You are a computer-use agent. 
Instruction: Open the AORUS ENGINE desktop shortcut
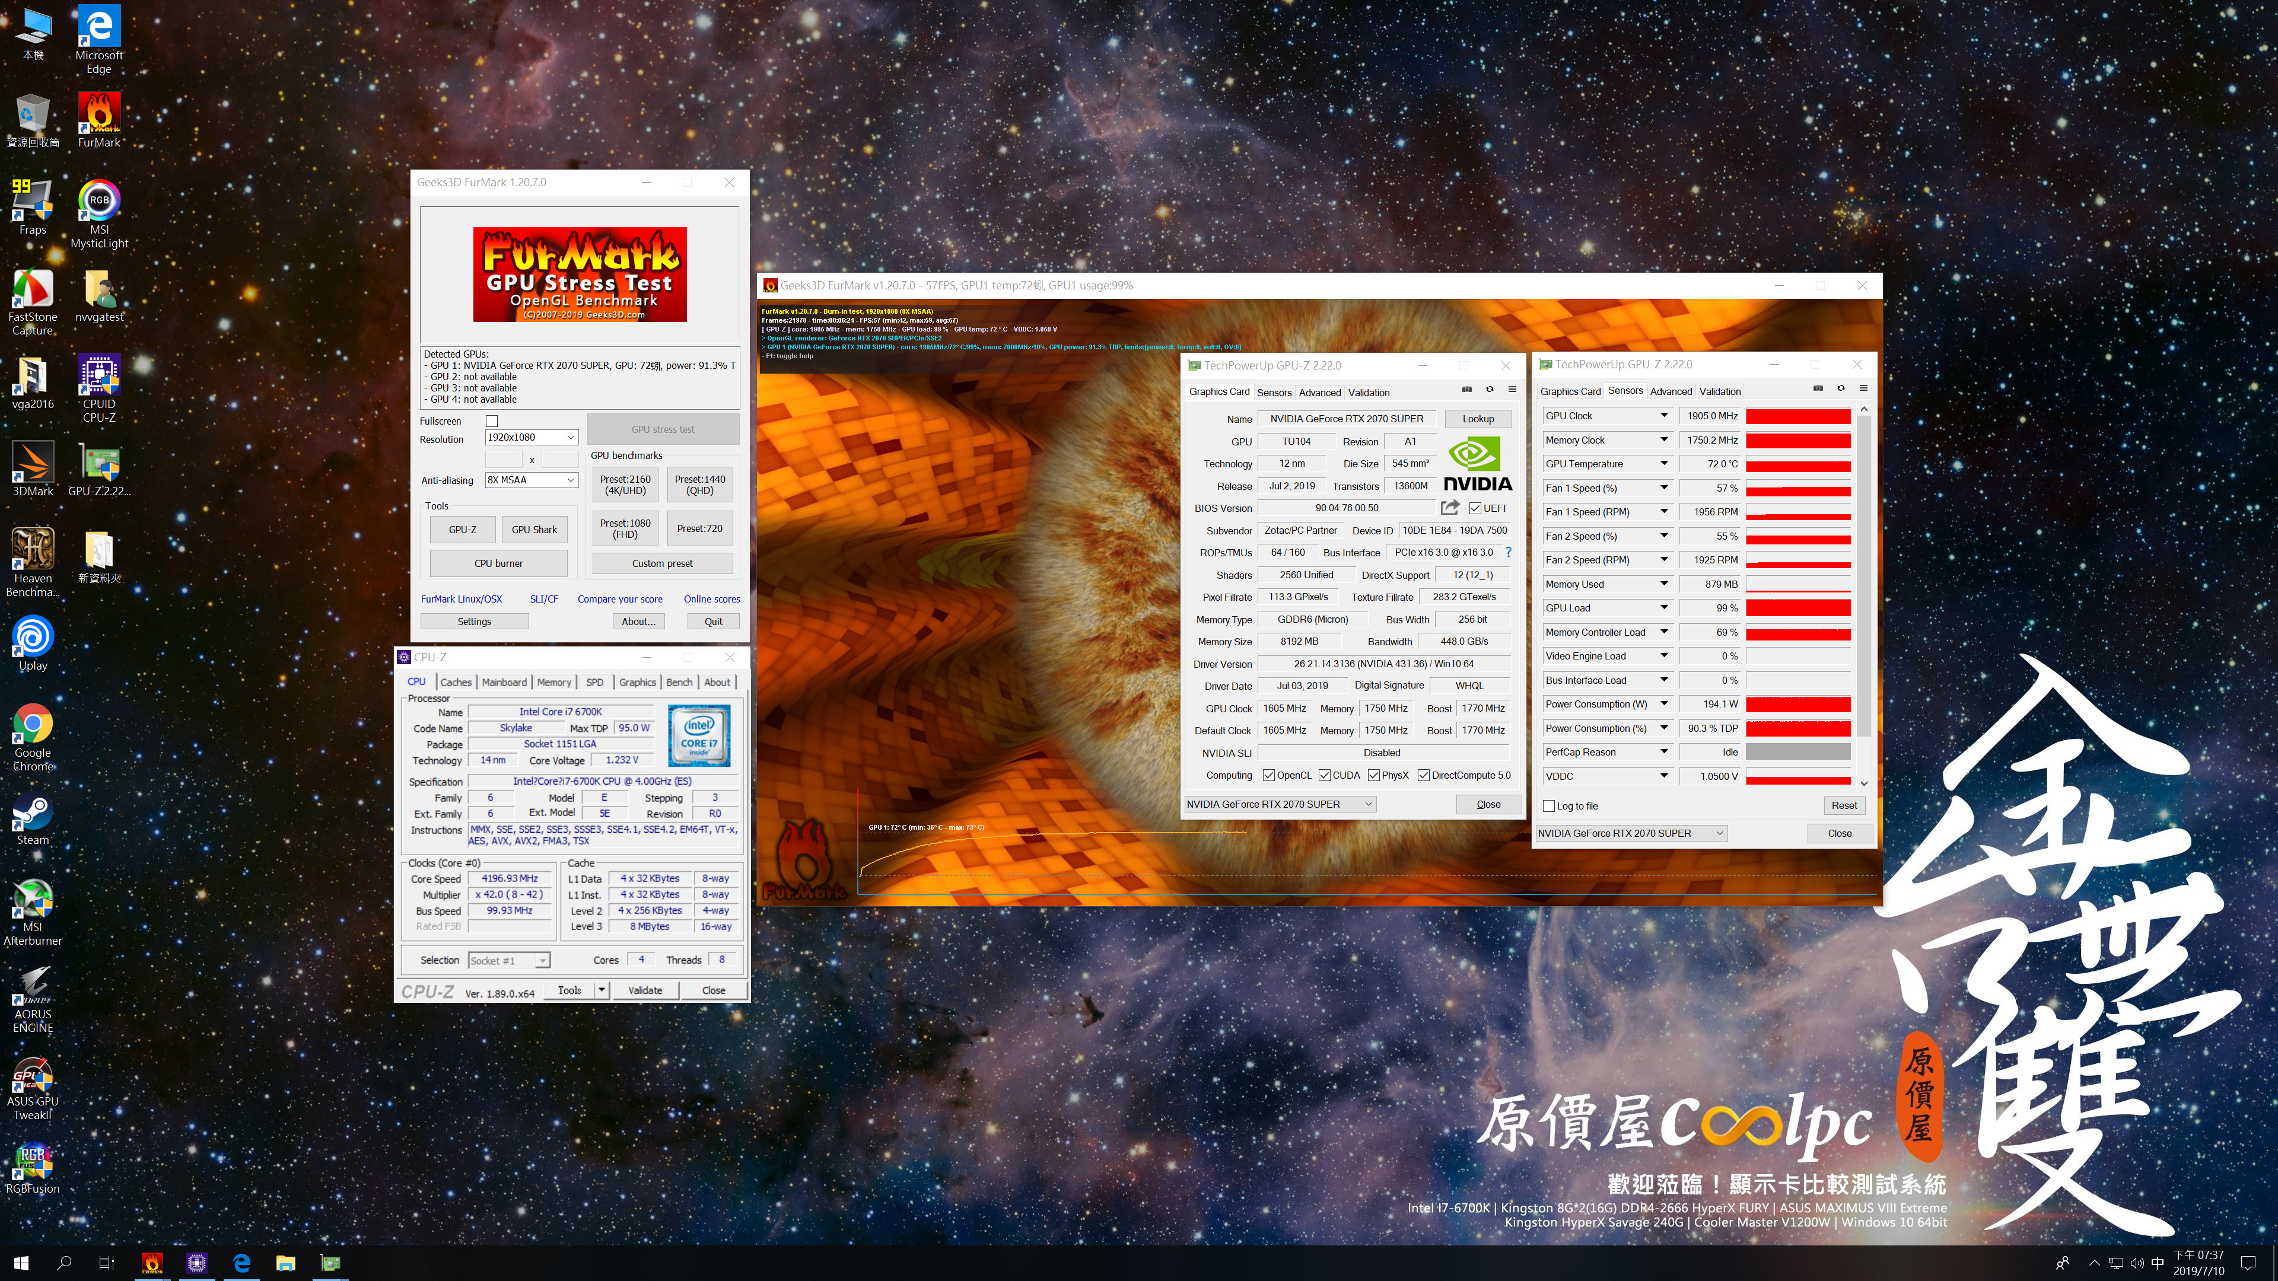(x=33, y=999)
